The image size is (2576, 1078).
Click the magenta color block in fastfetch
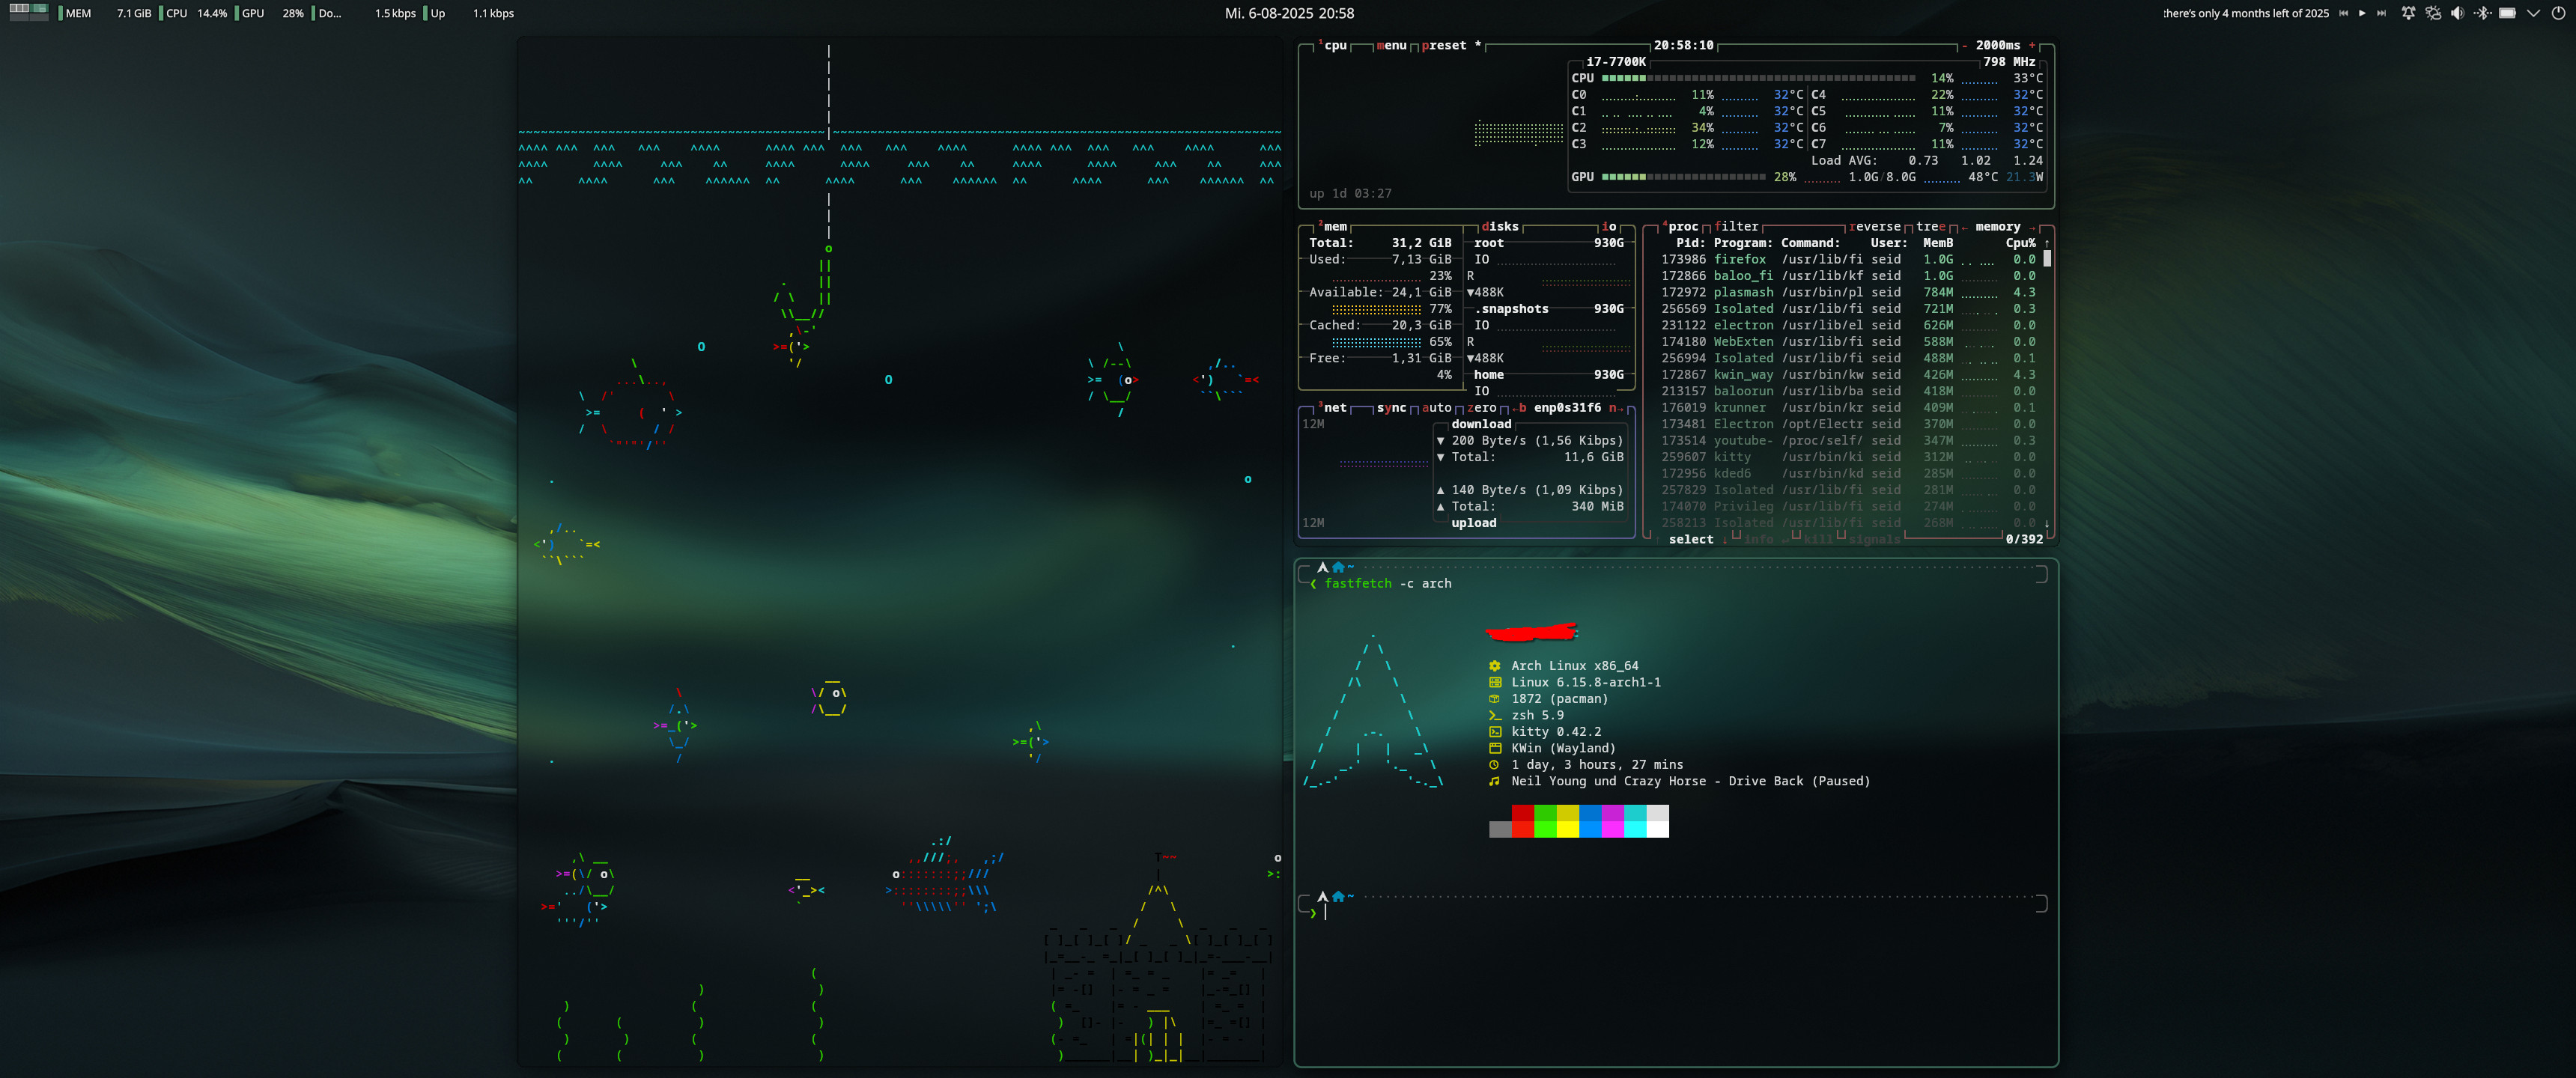pyautogui.click(x=1612, y=813)
